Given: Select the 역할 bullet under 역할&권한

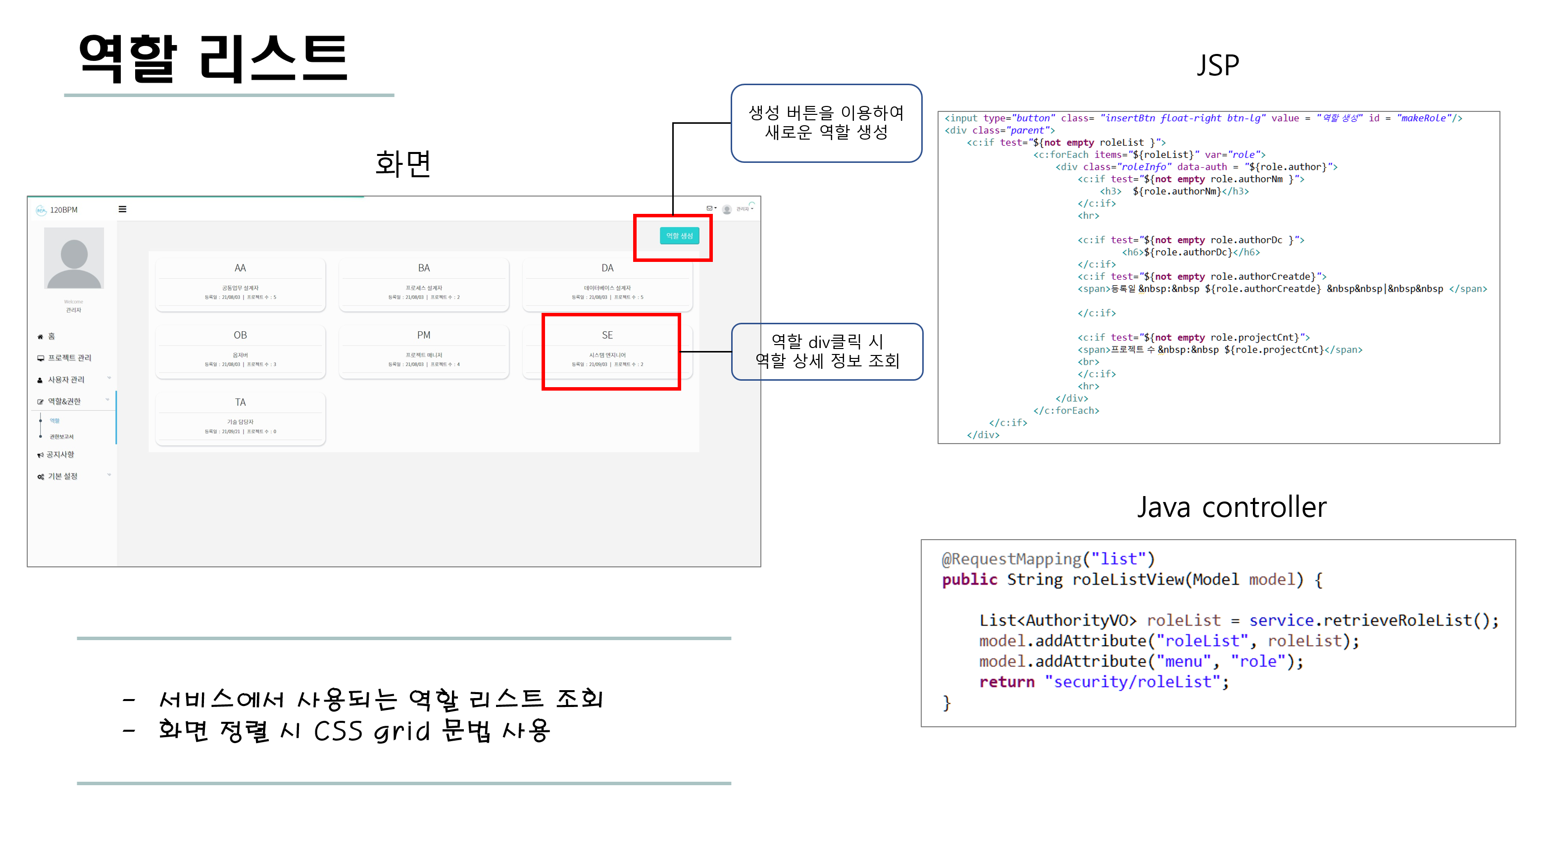Looking at the screenshot, I should [x=54, y=421].
